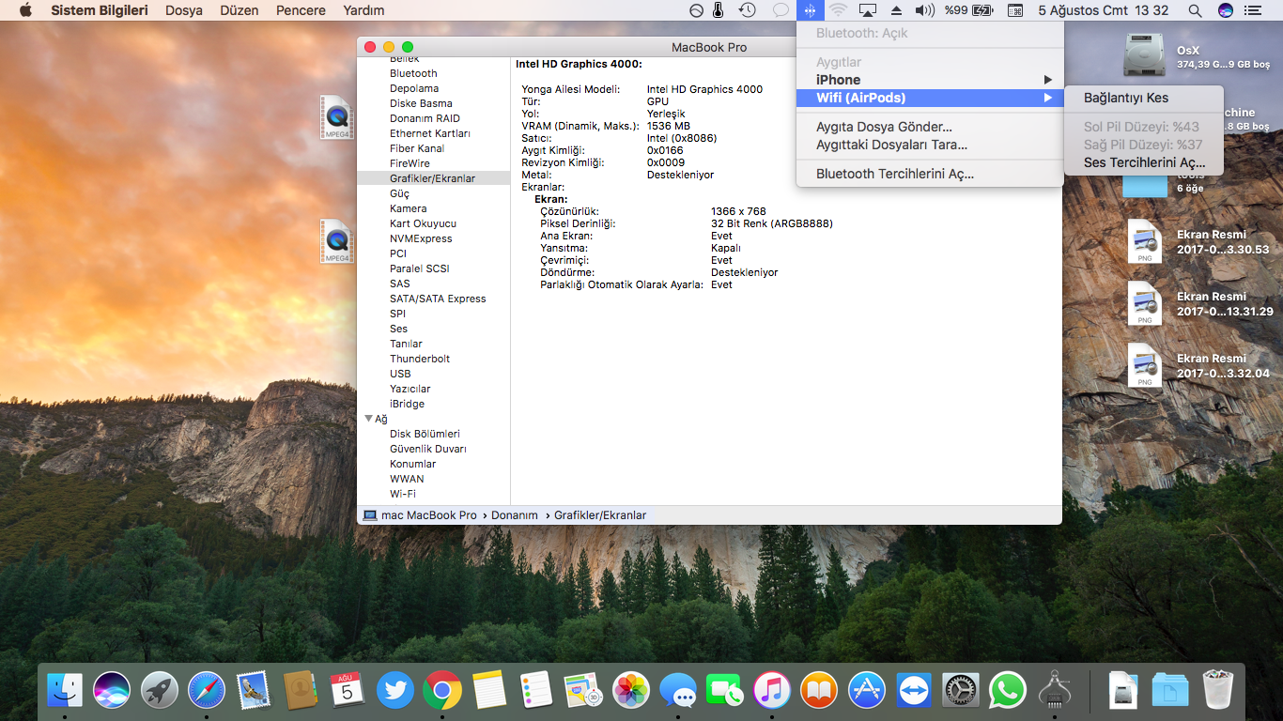Viewport: 1283px width, 721px height.
Task: Open the Trash in the Dock
Action: (x=1217, y=691)
